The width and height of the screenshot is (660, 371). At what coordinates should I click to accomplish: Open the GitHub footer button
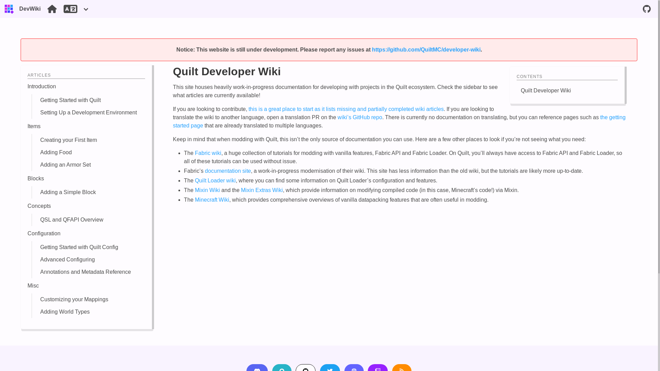point(306,368)
